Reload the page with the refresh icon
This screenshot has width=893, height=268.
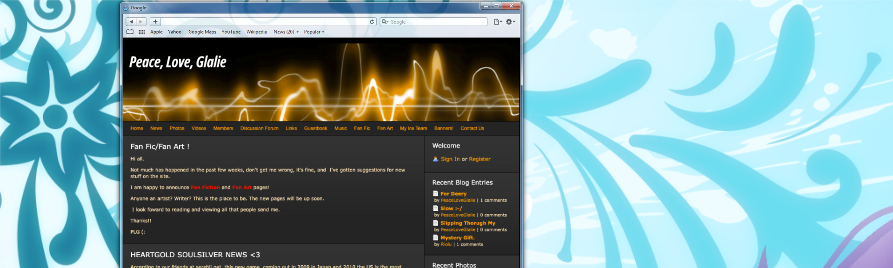[x=372, y=21]
